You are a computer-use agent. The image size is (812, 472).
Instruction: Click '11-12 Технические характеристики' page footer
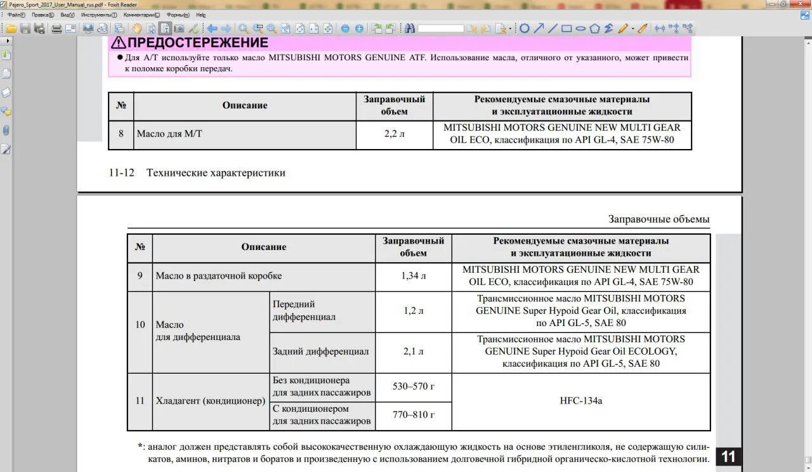coord(197,173)
